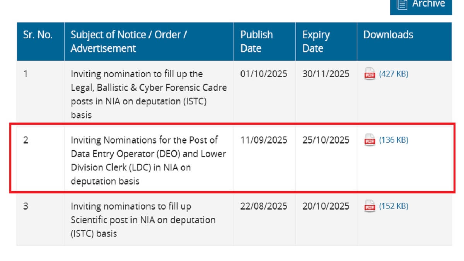Click expiry date 30/11/2025
This screenshot has height=261, width=464.
(326, 74)
